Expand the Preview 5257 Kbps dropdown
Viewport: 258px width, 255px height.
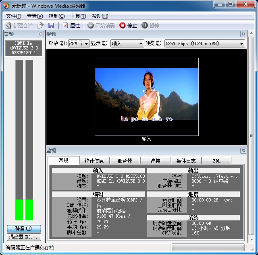tap(204, 43)
